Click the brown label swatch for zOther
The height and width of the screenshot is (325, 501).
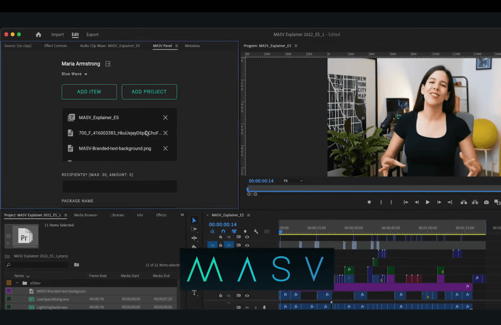9,283
